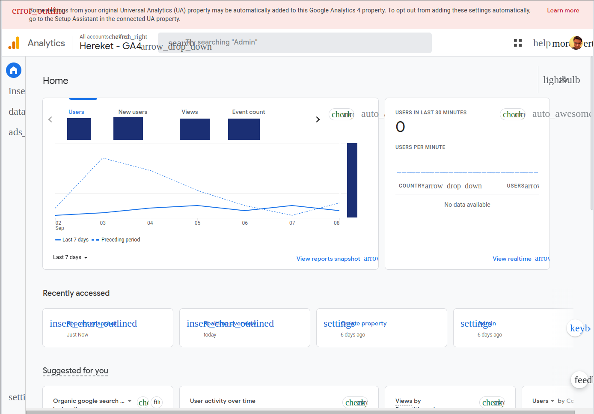Click the All accounts breadcrumb text
Screen dimensions: 594x414
94,37
